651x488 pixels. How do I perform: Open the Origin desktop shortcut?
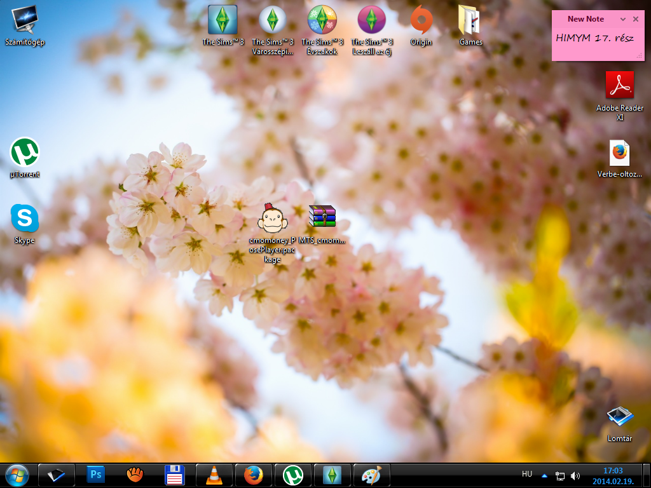click(x=421, y=25)
